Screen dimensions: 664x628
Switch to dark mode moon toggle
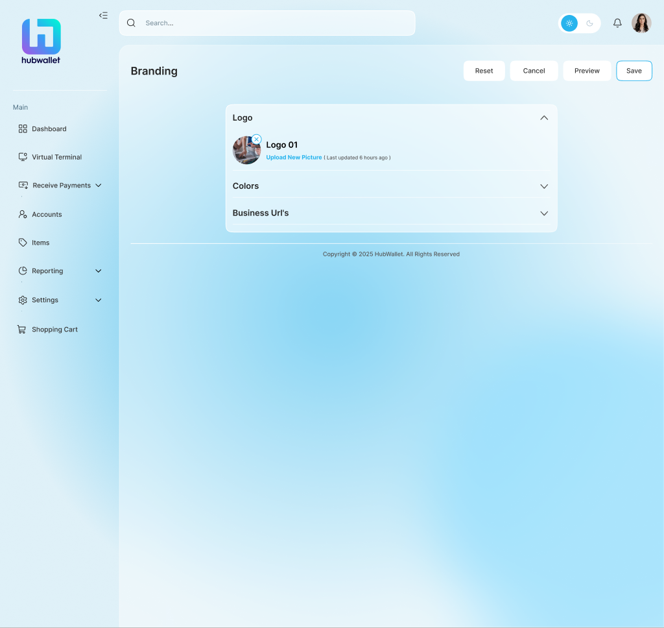(x=589, y=23)
